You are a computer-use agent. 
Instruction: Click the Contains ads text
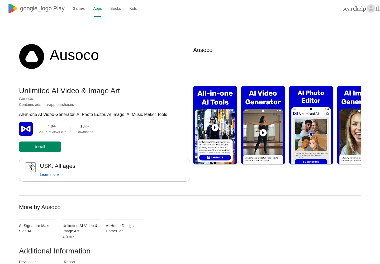(x=30, y=105)
